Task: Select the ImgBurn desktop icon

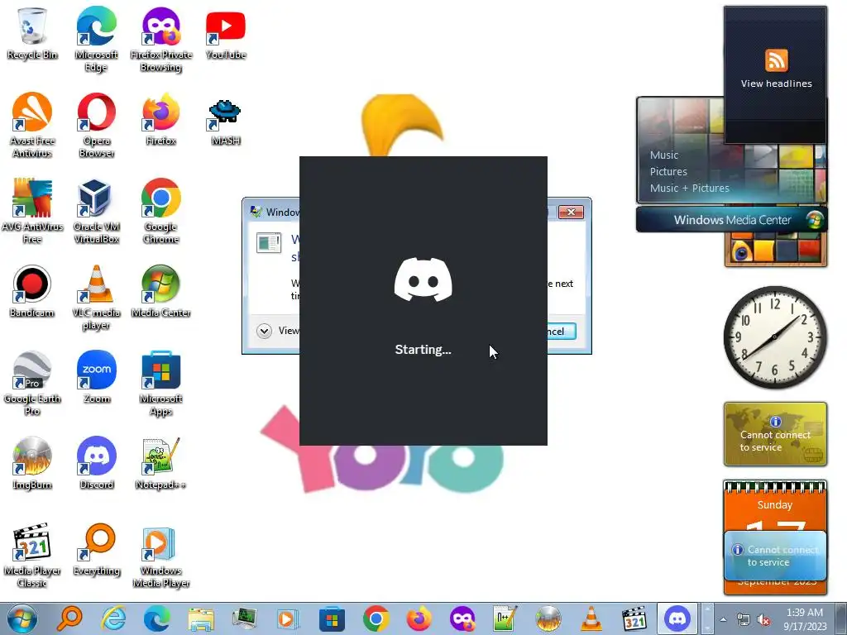Action: [x=32, y=463]
